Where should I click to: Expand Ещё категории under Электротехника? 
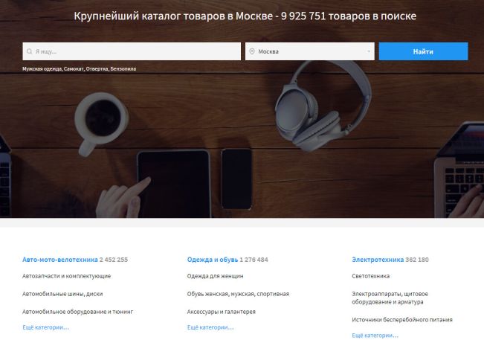pyautogui.click(x=375, y=336)
